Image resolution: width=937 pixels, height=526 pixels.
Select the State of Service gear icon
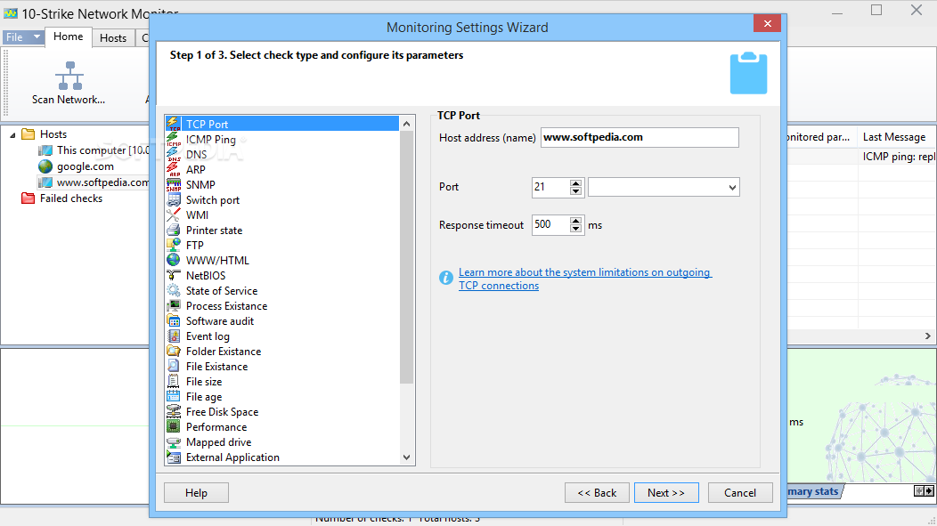pyautogui.click(x=174, y=291)
